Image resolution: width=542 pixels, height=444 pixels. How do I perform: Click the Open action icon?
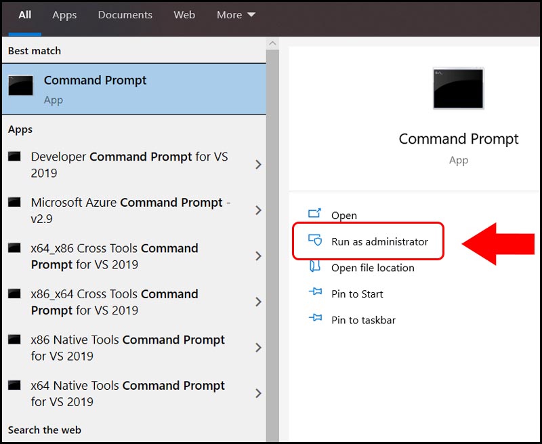point(314,214)
